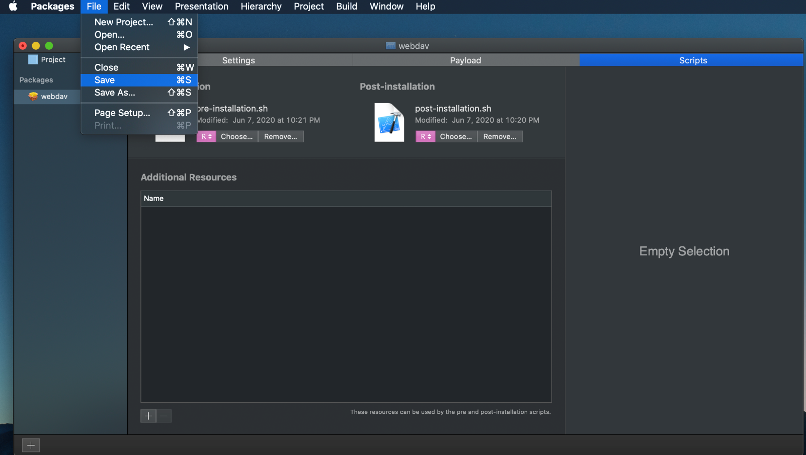Open the Project menu in menu bar
Viewport: 806px width, 455px height.
click(308, 6)
